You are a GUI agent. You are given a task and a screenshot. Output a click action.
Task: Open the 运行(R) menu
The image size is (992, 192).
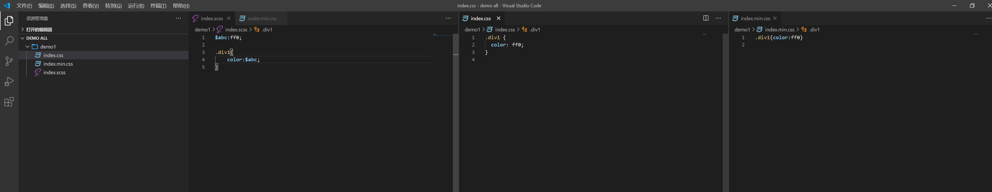[136, 6]
